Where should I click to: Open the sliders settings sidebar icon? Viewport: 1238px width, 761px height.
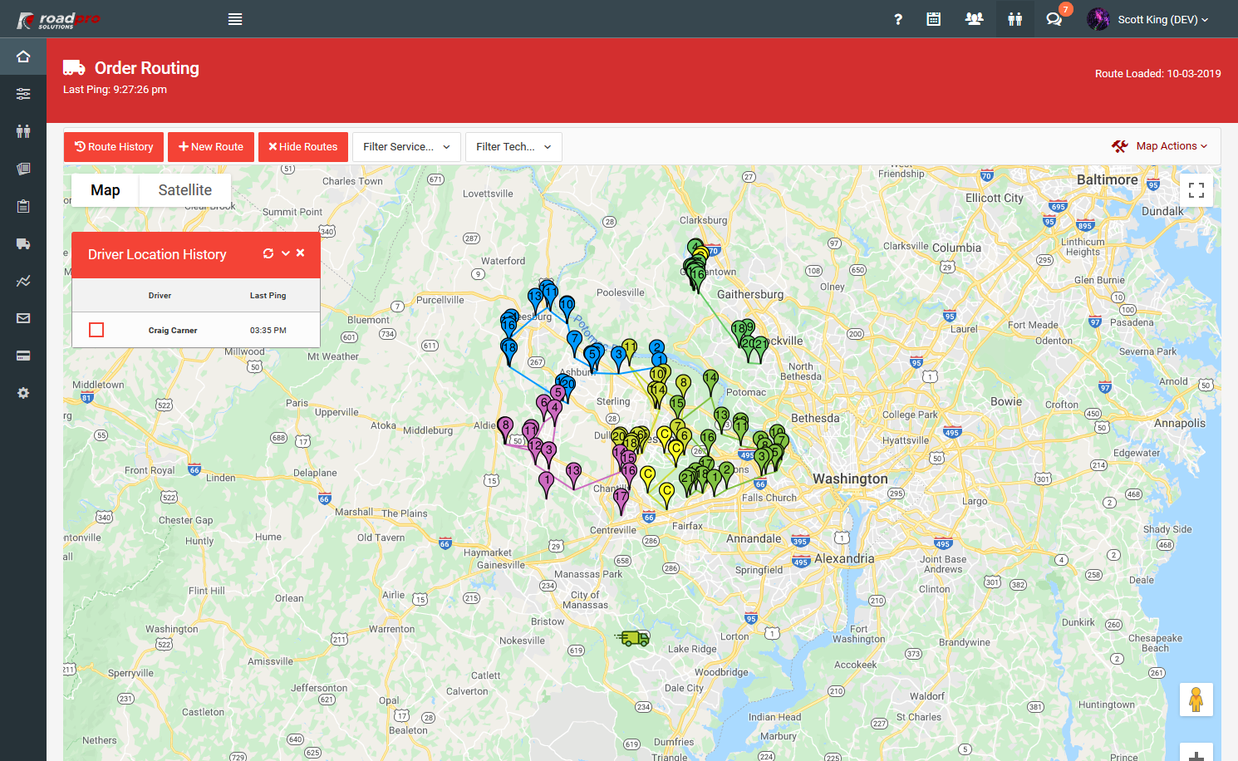pos(23,94)
